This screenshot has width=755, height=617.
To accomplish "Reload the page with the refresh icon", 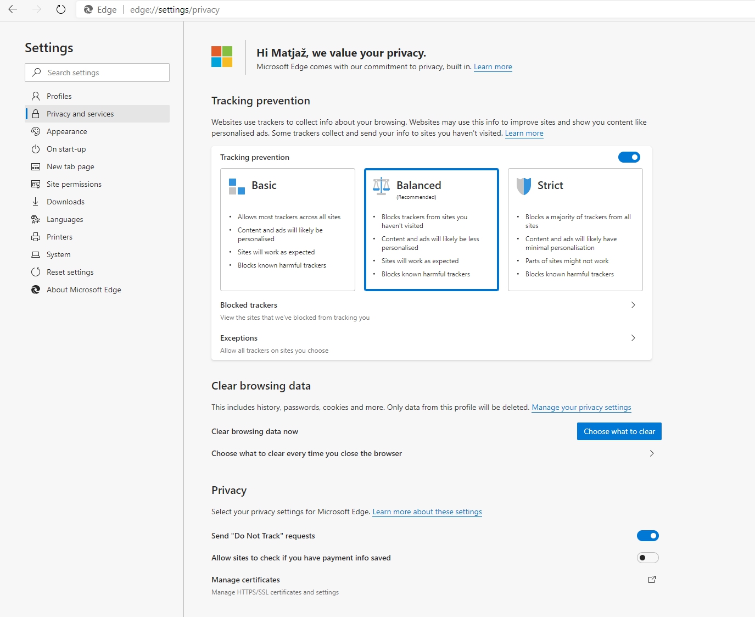I will [x=61, y=9].
